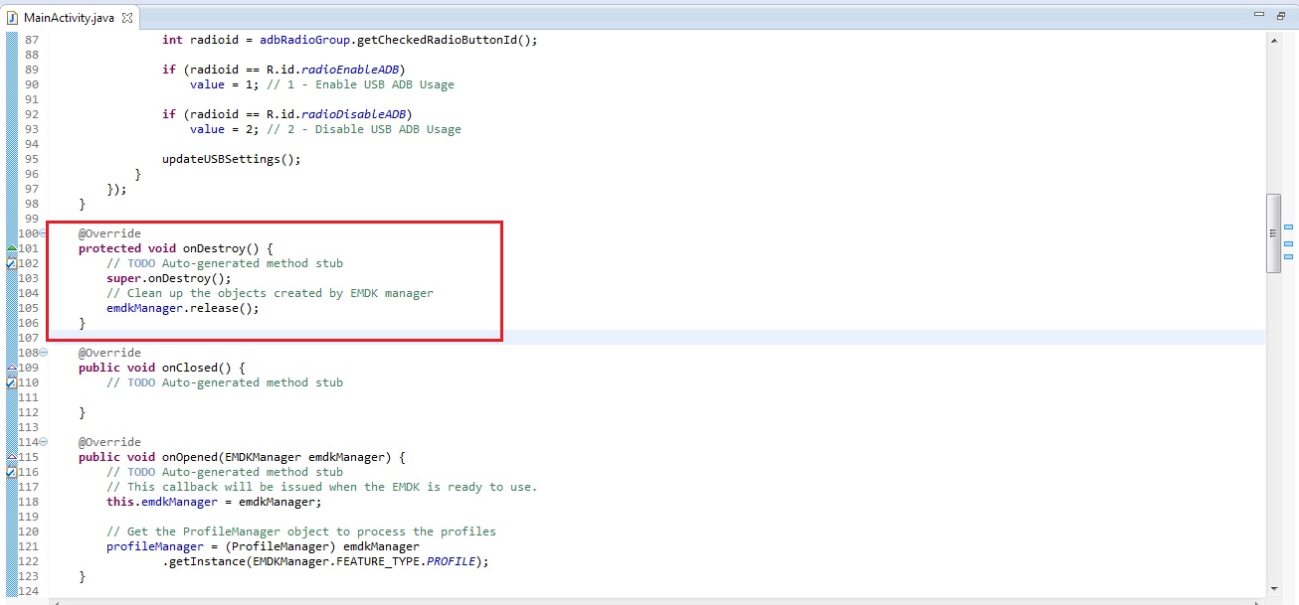Close the MainActivity.java tab
This screenshot has width=1299, height=605.
tap(128, 18)
